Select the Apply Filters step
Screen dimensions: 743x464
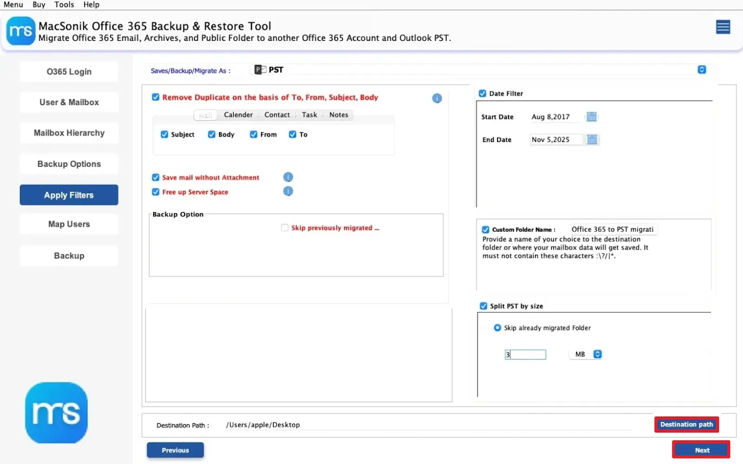point(69,195)
